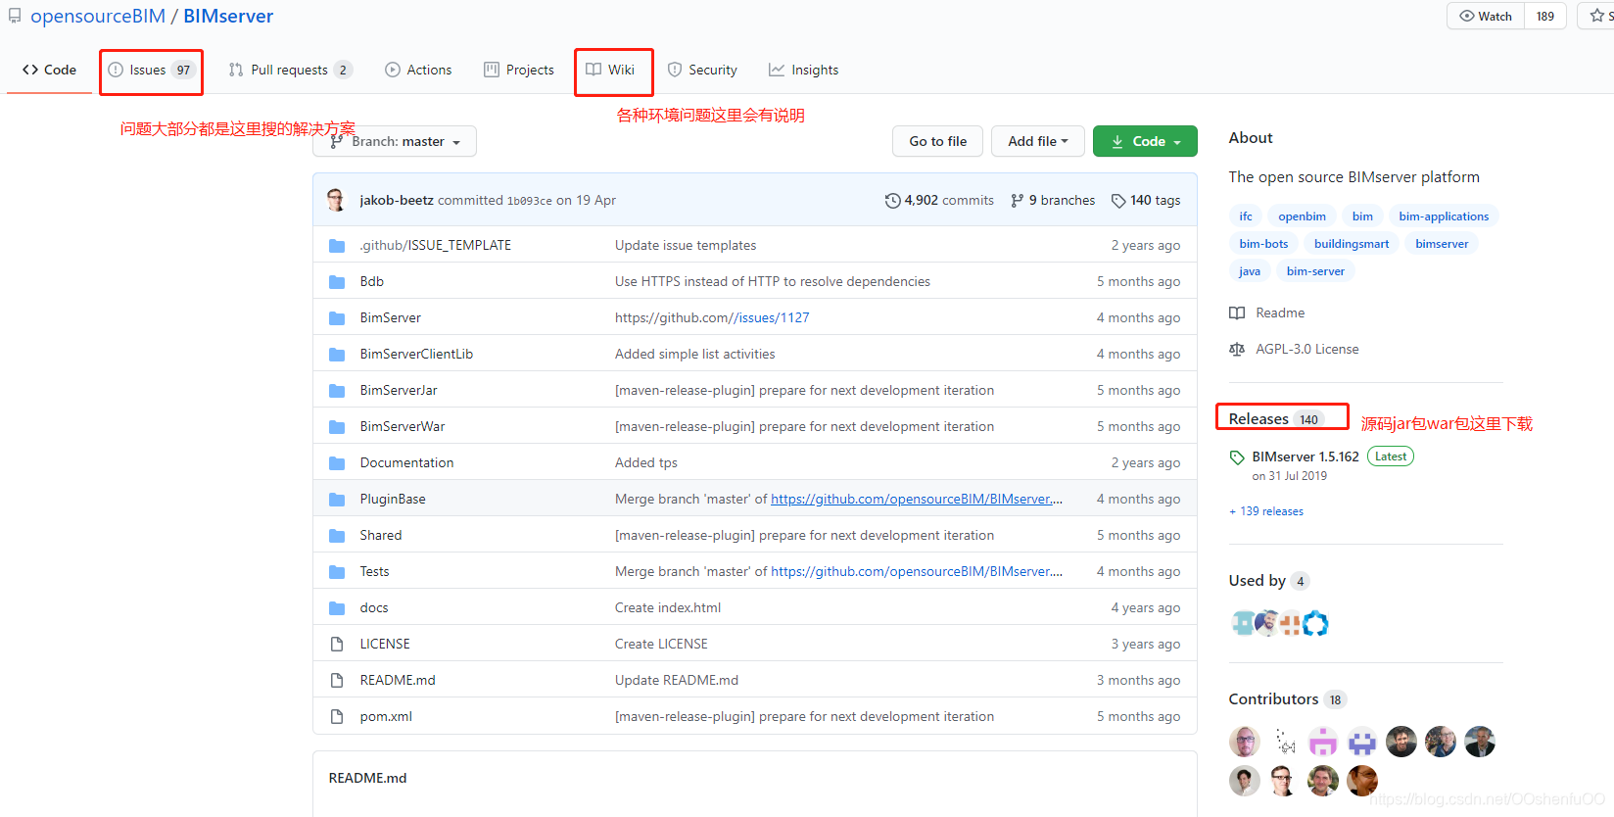Open the Readme link in About

pyautogui.click(x=1267, y=312)
